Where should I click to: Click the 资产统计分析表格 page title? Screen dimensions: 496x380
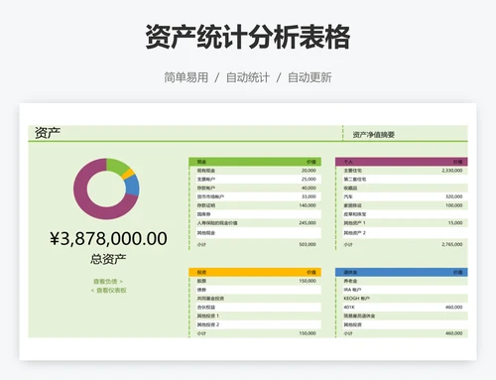click(x=248, y=37)
